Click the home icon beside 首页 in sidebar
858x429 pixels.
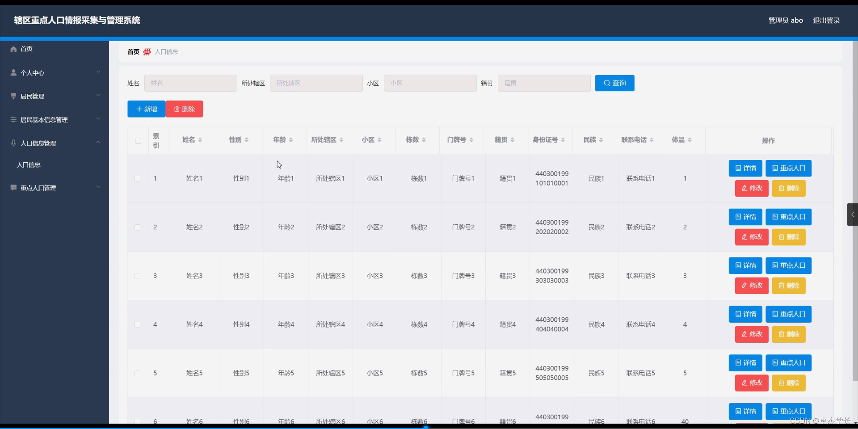click(x=13, y=49)
